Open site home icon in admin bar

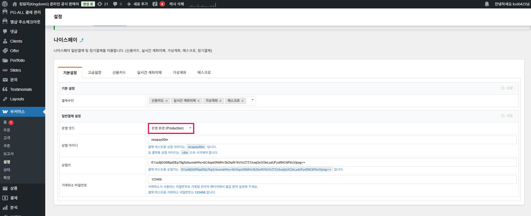pos(15,4)
